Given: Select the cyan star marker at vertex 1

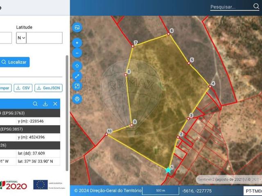Looking at the screenshot, I should 168,170.
